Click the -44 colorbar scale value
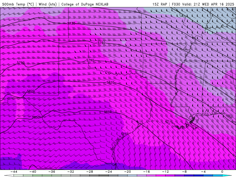Screen dimensions: 236x177 pos(14,172)
